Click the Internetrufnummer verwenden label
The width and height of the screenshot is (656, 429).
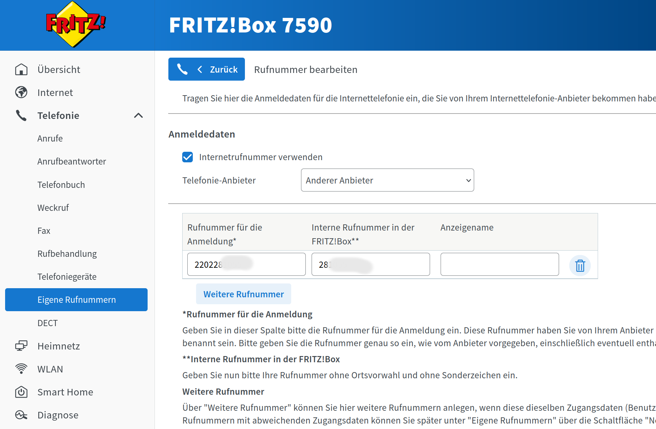coord(261,157)
